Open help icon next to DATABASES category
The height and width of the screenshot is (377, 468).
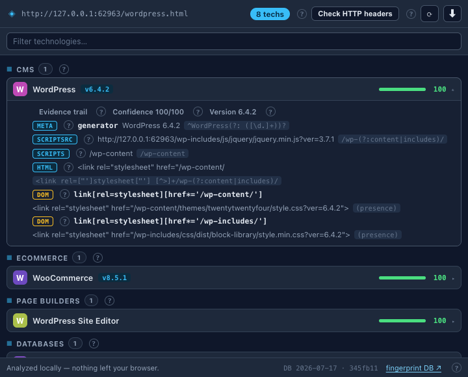pyautogui.click(x=94, y=344)
